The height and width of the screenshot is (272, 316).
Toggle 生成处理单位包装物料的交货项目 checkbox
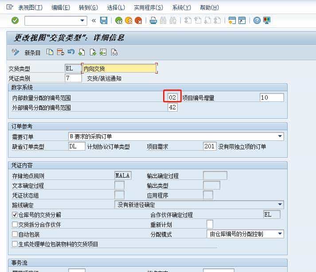pos(15,244)
